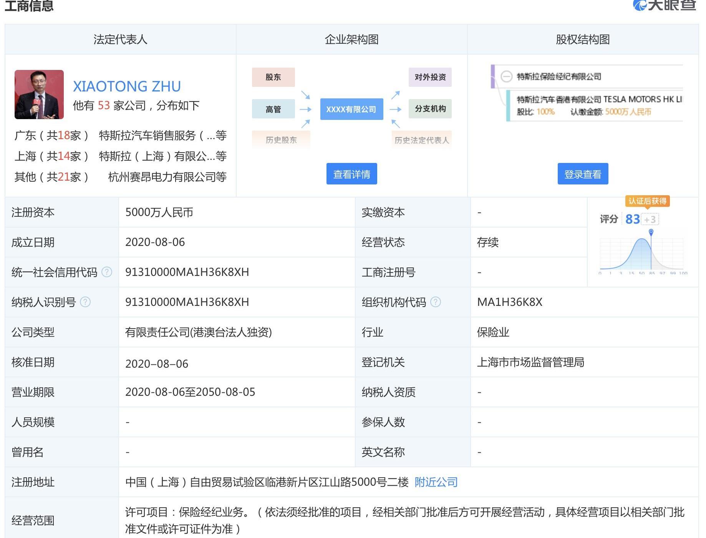The image size is (706, 538).
Task: Click the 工商信息 section heading
Action: (29, 6)
